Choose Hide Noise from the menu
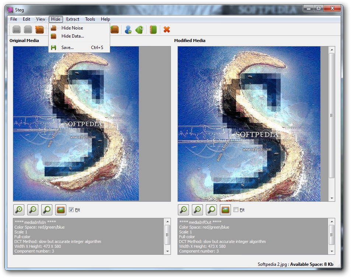 tap(79, 28)
